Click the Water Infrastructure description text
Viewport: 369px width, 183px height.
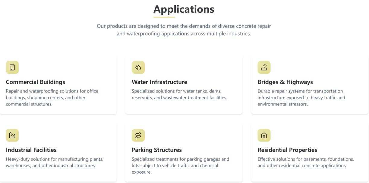[179, 94]
